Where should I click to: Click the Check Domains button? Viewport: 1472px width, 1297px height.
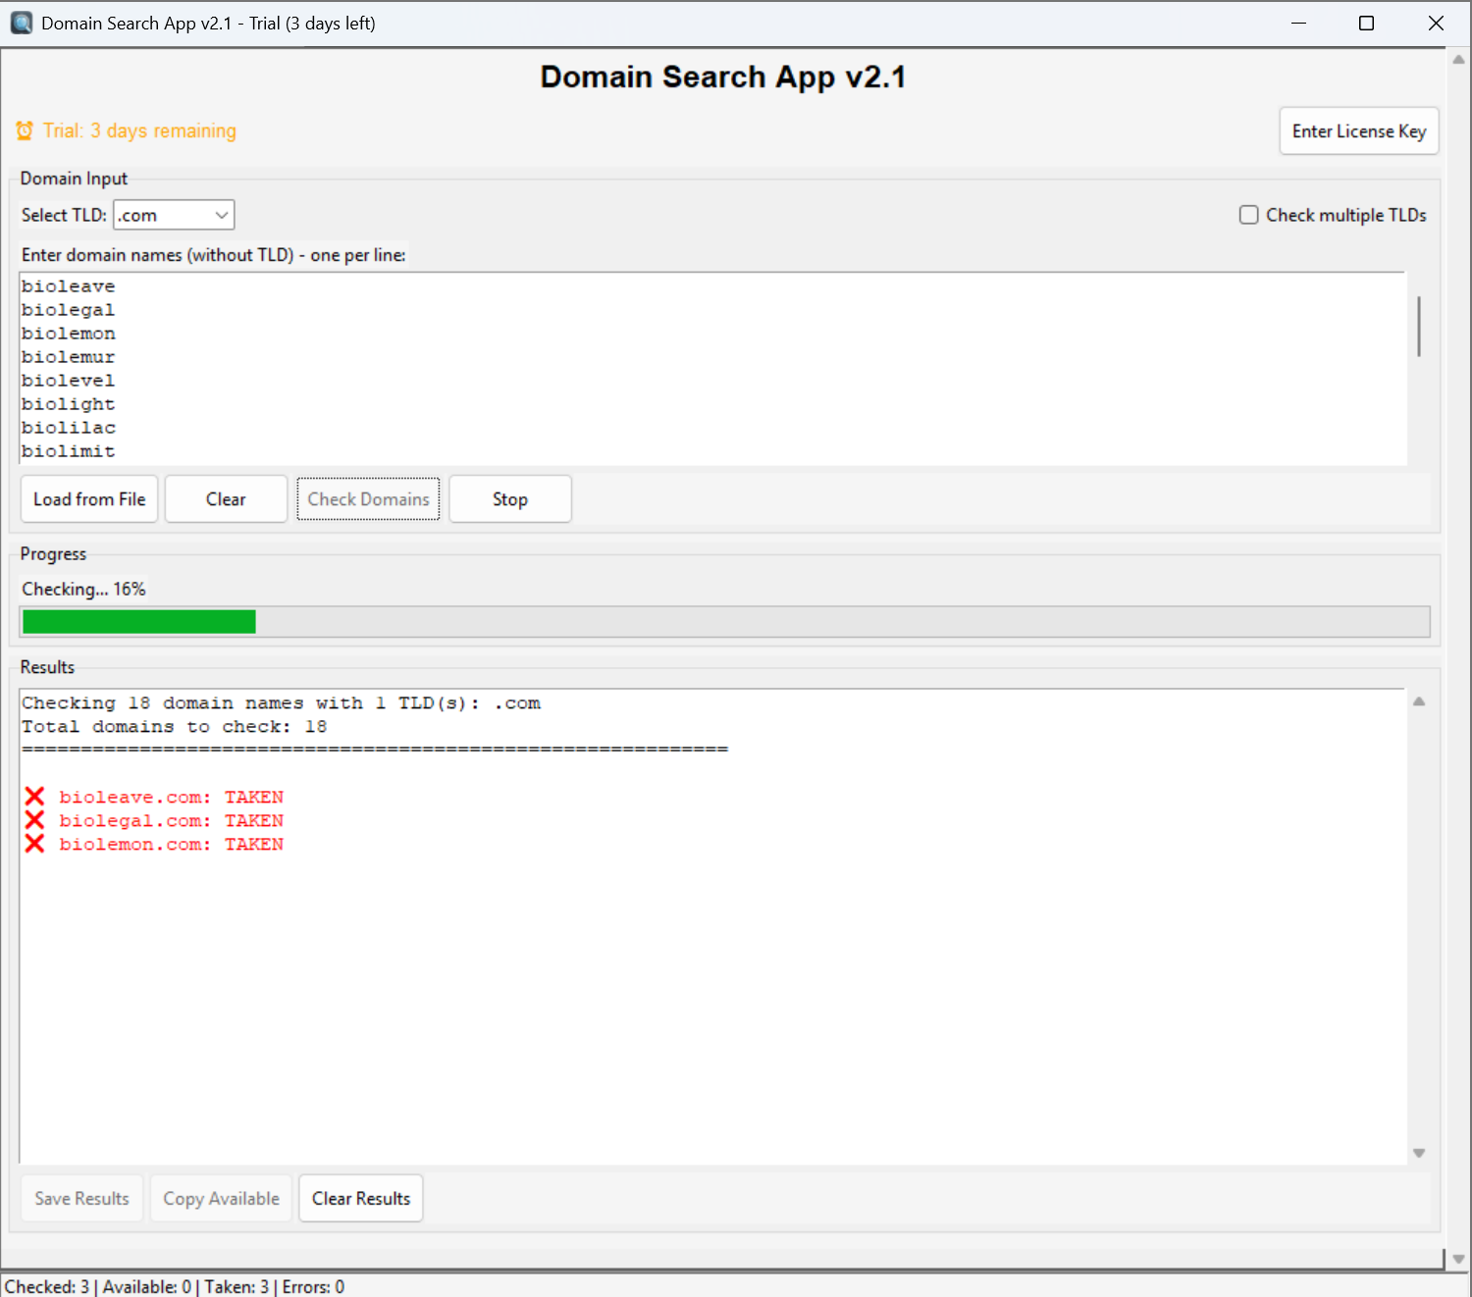pos(369,499)
